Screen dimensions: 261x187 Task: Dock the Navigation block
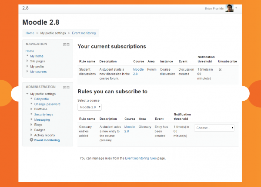(x=68, y=44)
